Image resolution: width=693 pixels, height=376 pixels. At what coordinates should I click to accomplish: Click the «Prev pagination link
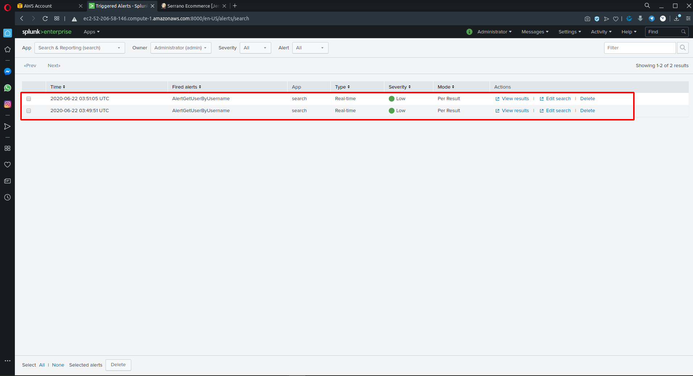click(30, 66)
